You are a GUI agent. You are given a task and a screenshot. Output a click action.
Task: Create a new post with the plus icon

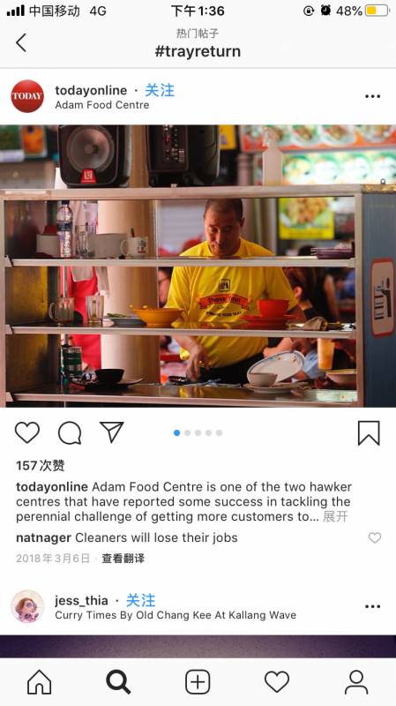(198, 682)
